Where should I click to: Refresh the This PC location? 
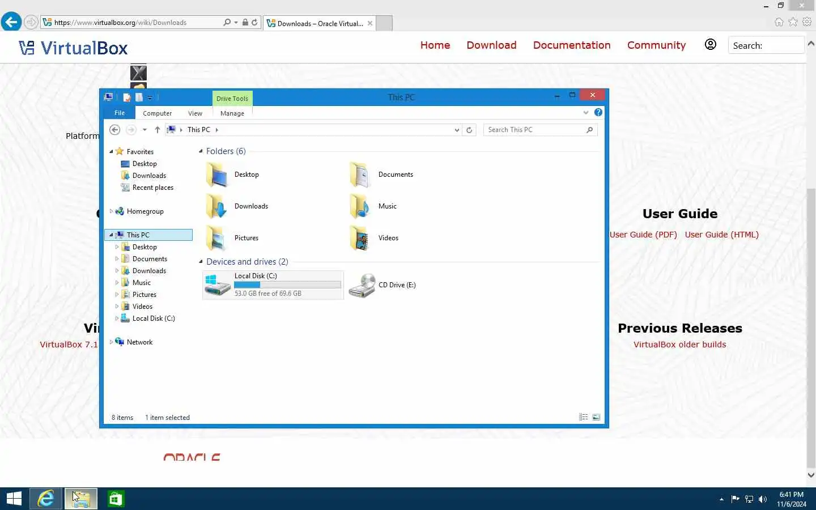tap(469, 130)
